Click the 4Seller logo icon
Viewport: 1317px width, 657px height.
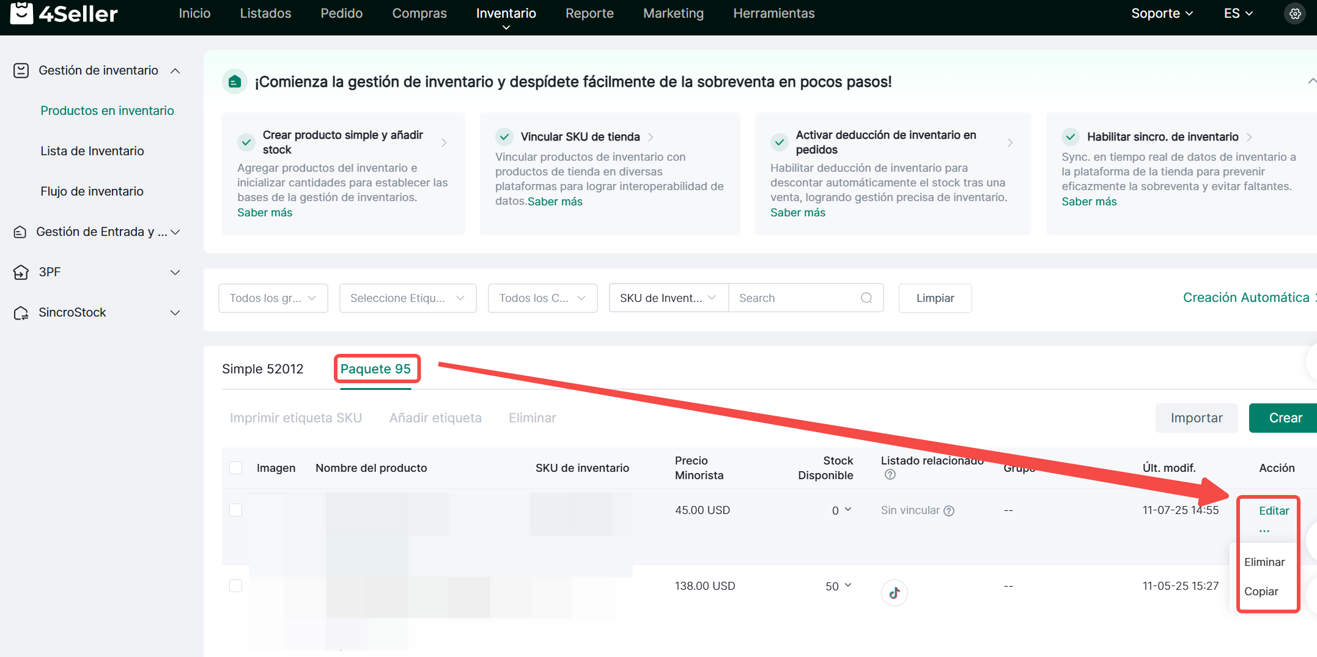[x=22, y=13]
